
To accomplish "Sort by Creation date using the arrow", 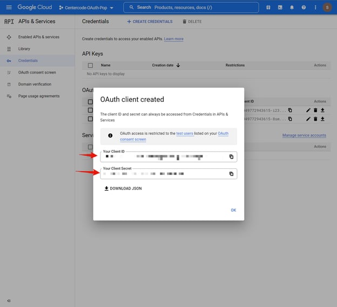I will pyautogui.click(x=178, y=66).
